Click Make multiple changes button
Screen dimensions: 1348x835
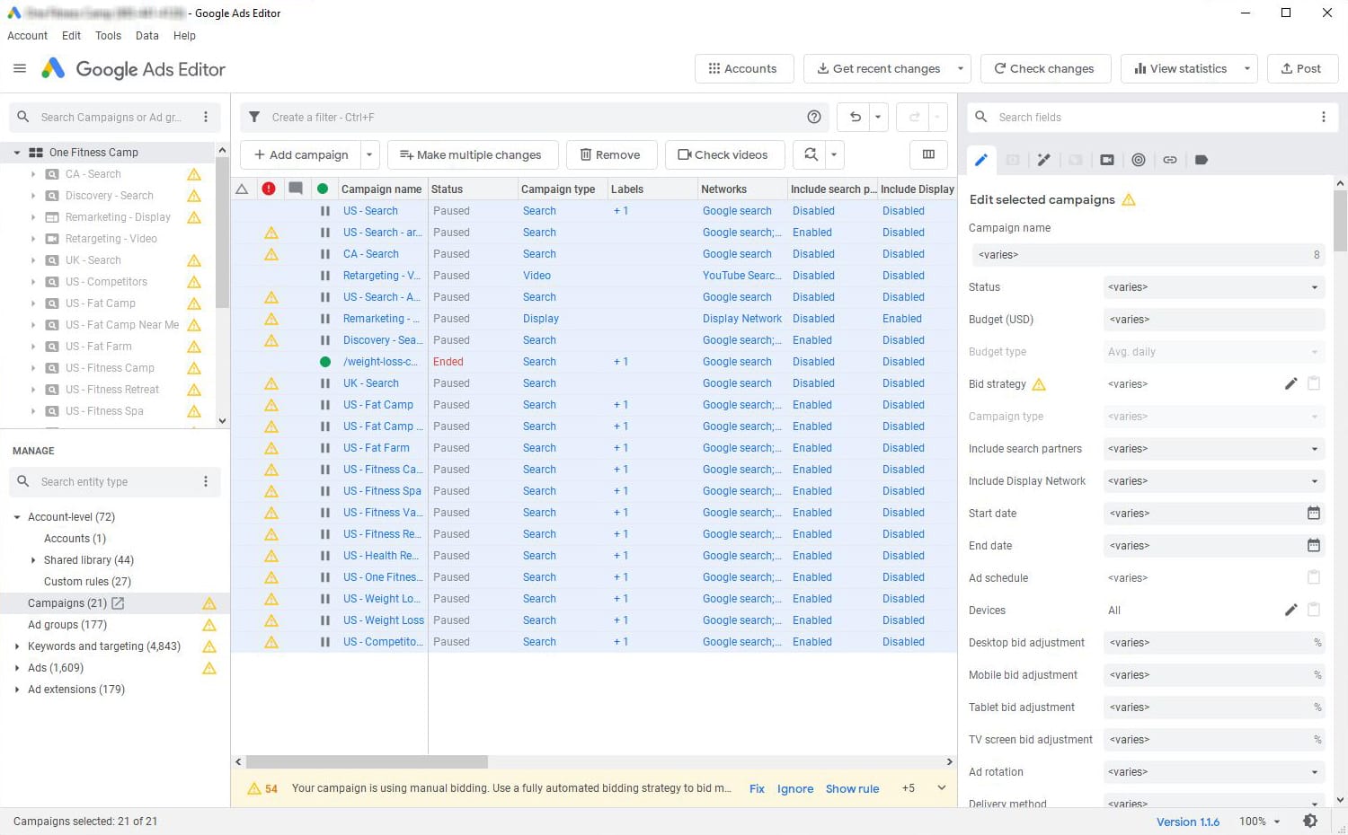click(472, 154)
